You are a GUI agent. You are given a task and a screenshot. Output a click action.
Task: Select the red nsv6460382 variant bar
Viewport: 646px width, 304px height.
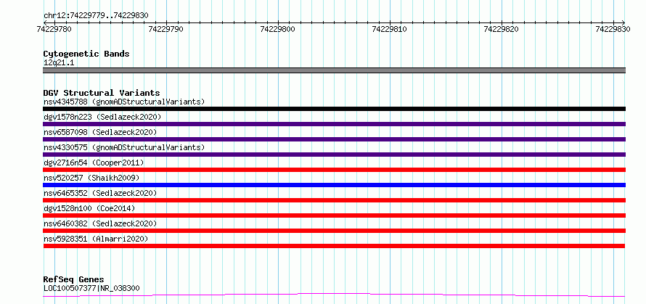334,231
